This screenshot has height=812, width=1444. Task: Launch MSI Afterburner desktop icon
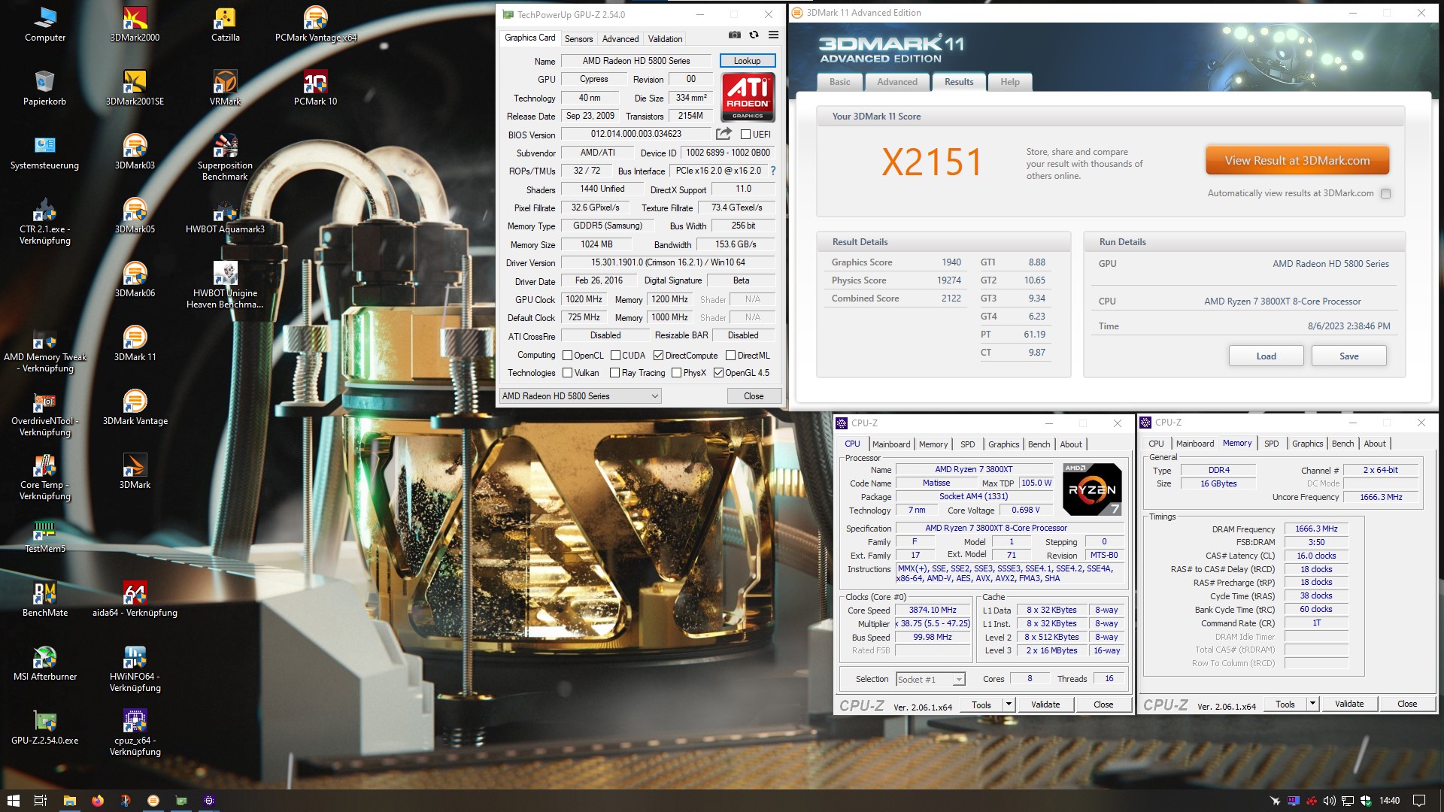(44, 663)
